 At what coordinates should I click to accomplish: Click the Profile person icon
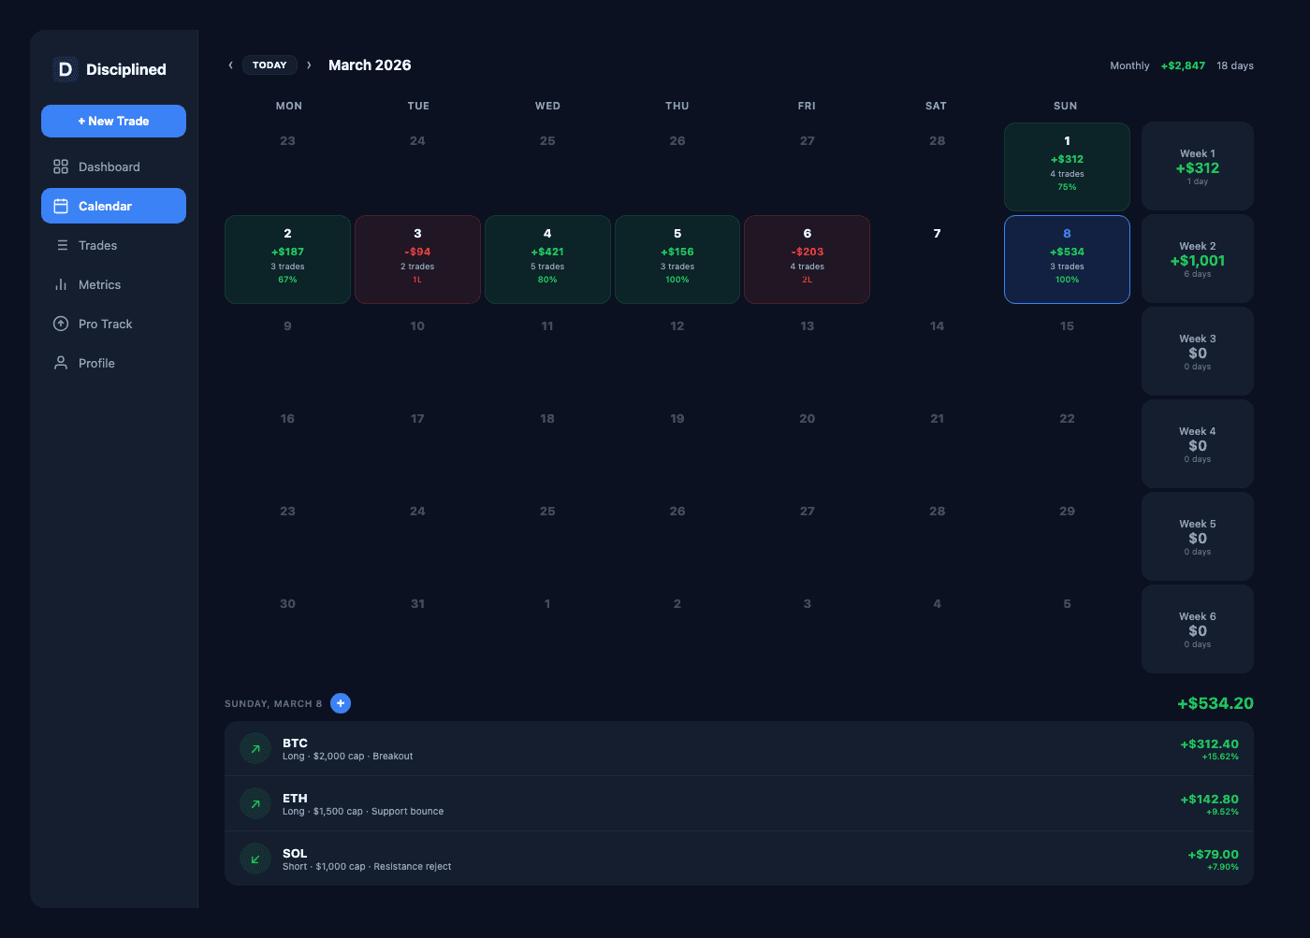tap(61, 363)
